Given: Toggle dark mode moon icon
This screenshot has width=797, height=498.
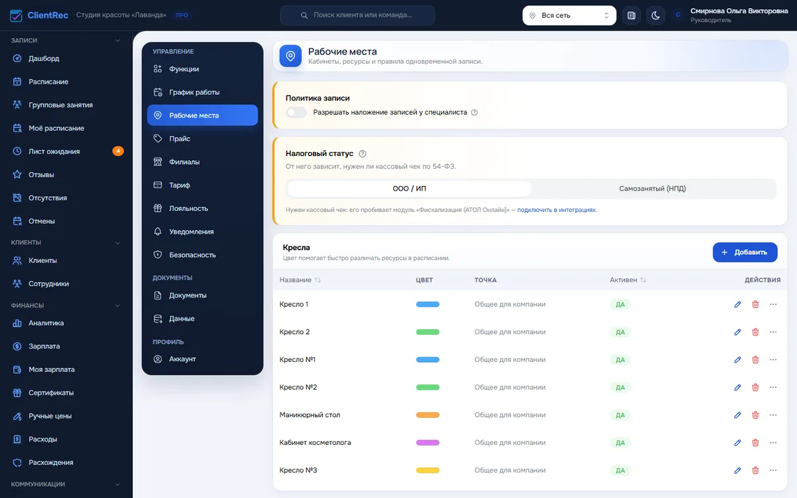Looking at the screenshot, I should click(x=656, y=15).
